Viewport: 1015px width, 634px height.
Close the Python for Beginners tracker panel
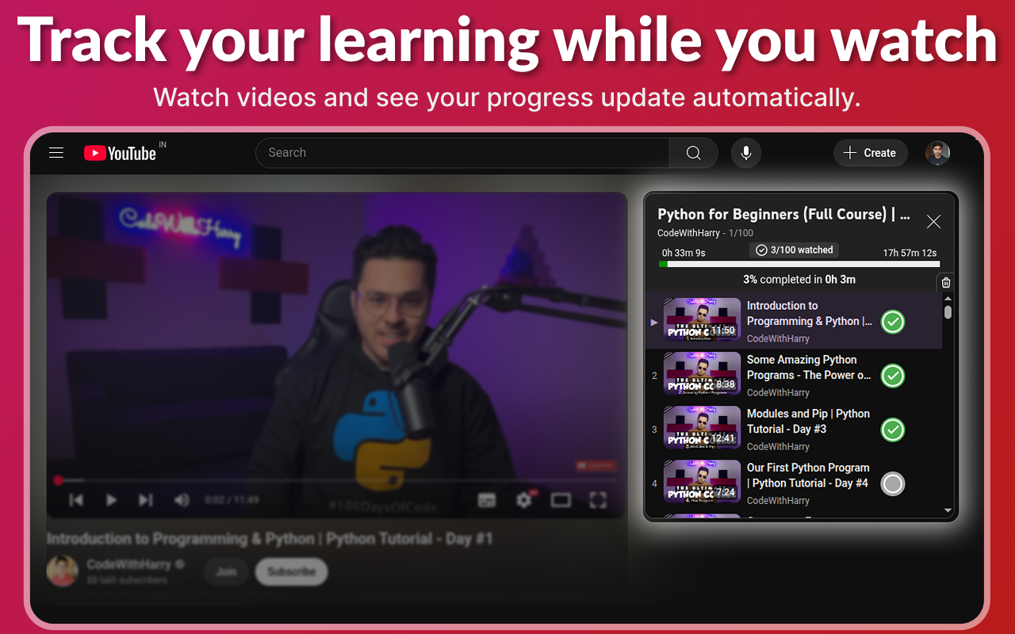pyautogui.click(x=933, y=221)
